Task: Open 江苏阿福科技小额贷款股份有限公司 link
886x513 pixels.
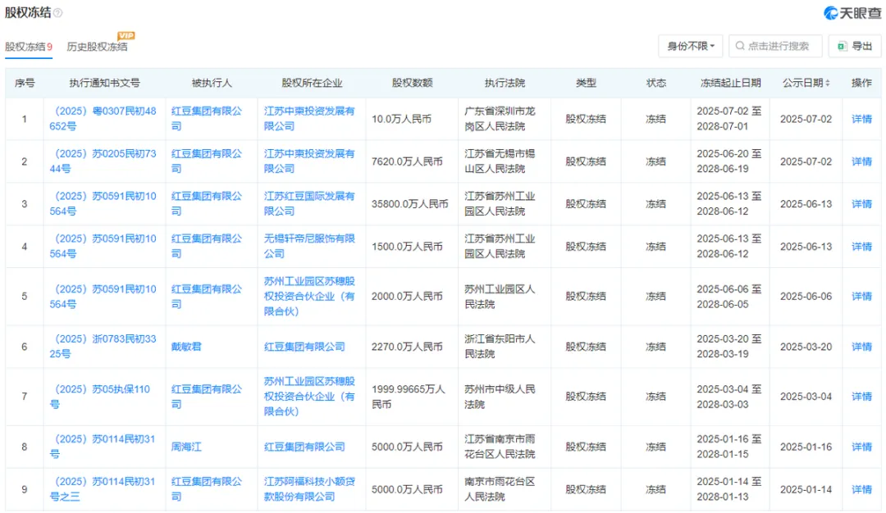Action: pos(309,488)
